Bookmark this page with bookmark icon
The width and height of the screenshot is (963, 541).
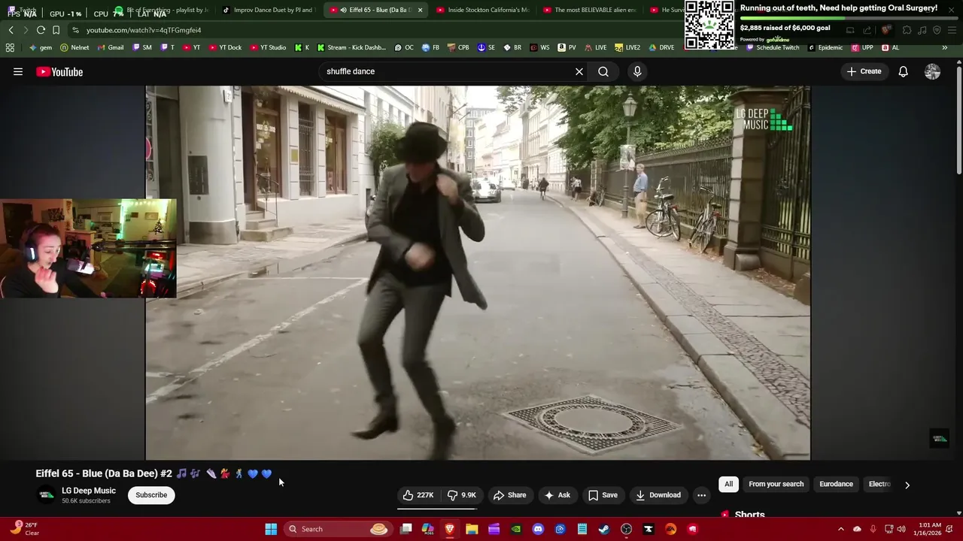point(56,30)
